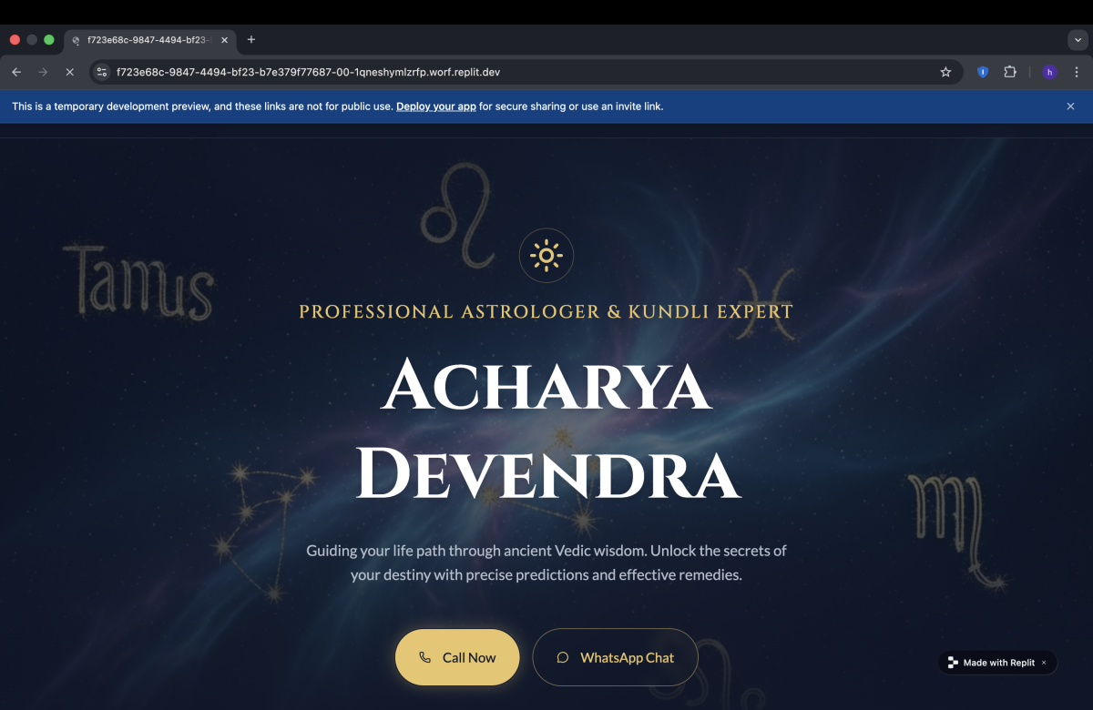View site information icon in address bar
The image size is (1093, 710).
coord(102,72)
